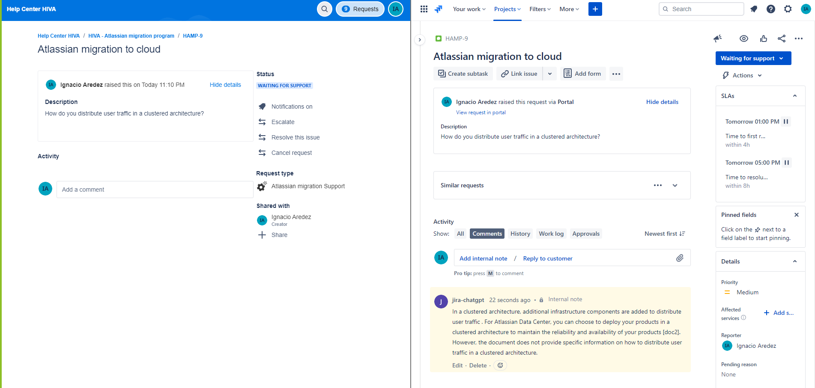Open the Requests button in Help Center
815x388 pixels.
pos(360,9)
